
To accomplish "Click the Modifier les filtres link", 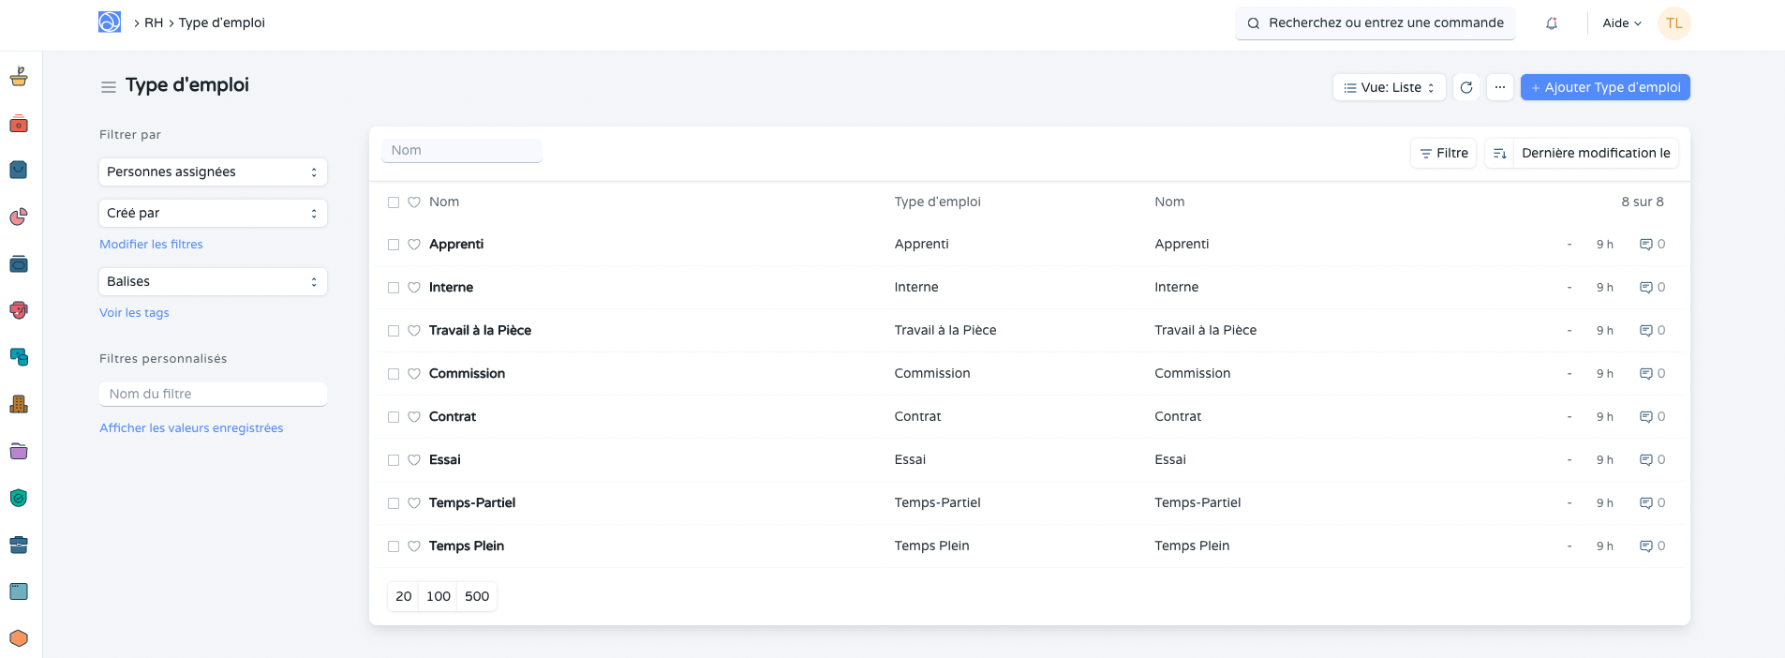I will coord(151,245).
